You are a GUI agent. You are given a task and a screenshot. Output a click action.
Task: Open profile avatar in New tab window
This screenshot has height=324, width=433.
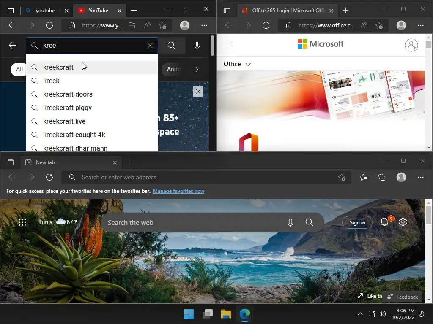point(401,177)
